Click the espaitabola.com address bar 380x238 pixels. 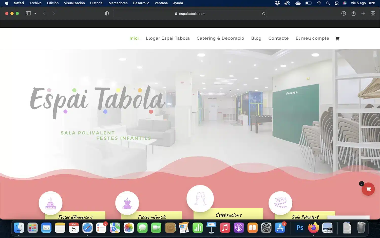tap(190, 14)
